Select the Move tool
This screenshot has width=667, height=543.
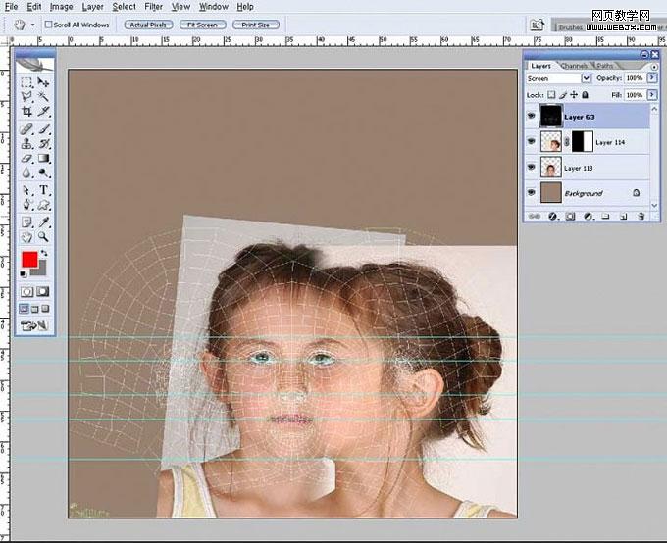pyautogui.click(x=43, y=82)
